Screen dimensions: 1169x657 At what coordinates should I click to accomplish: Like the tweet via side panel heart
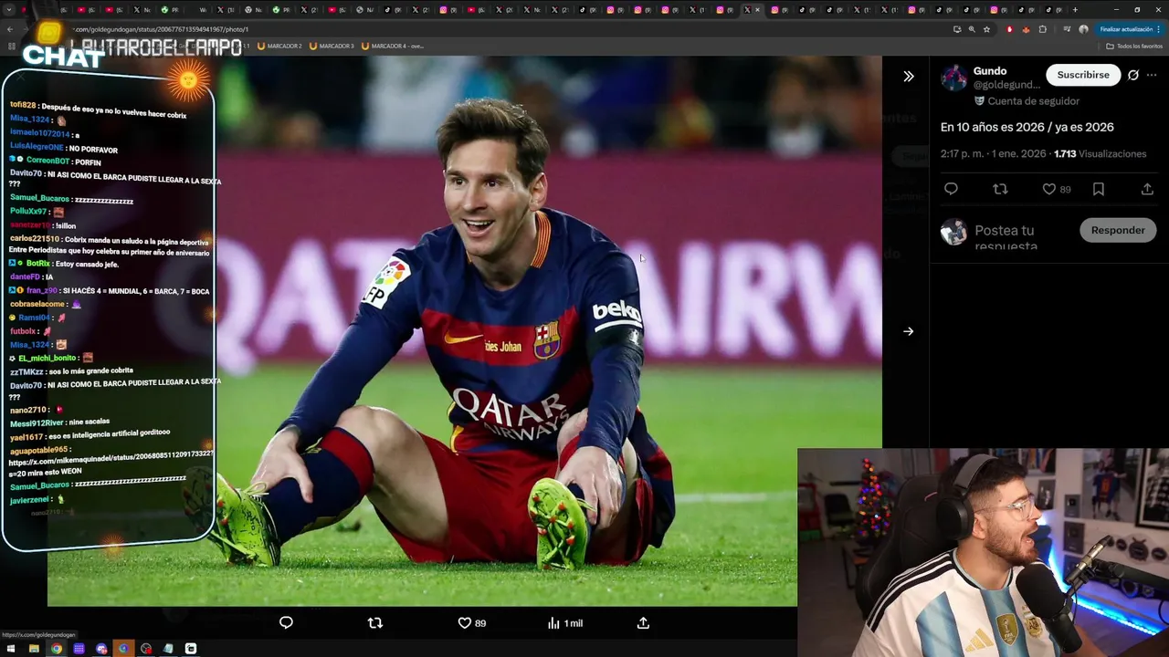1049,189
